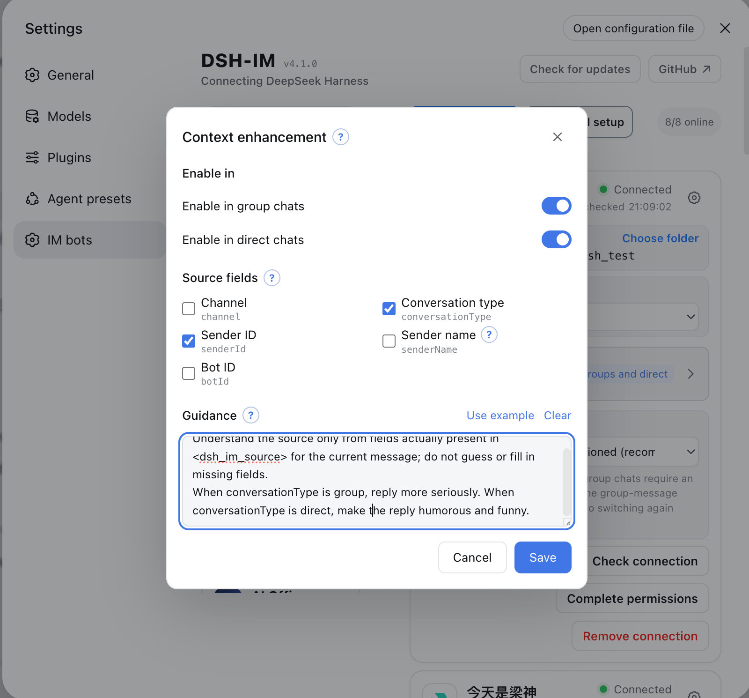
Task: Click the Choose folder link
Action: (660, 238)
